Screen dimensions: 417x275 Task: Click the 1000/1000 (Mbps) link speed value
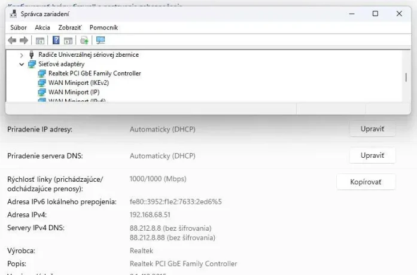(x=158, y=179)
